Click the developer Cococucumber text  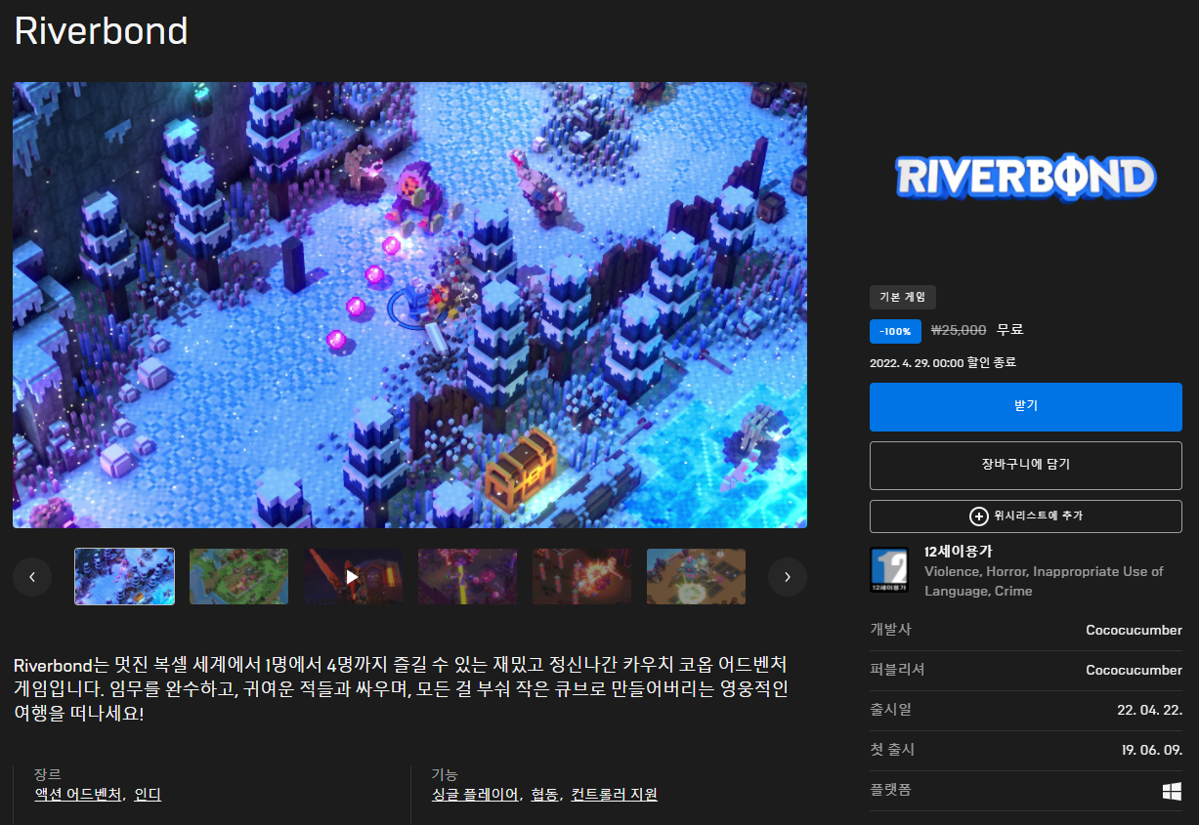1134,631
